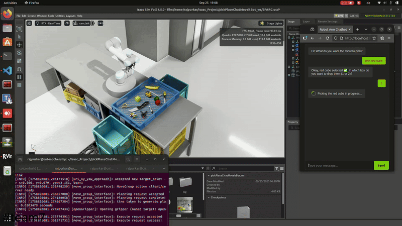402x226 pixels.
Task: Toggle the viewport show/hide eye menu
Action: point(67,23)
